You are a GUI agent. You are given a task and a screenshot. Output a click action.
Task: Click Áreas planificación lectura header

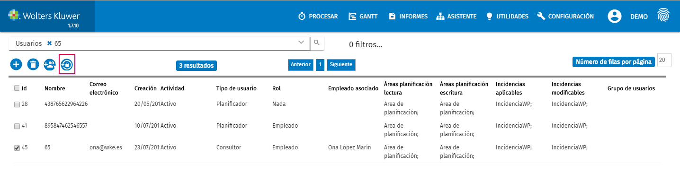coord(408,88)
